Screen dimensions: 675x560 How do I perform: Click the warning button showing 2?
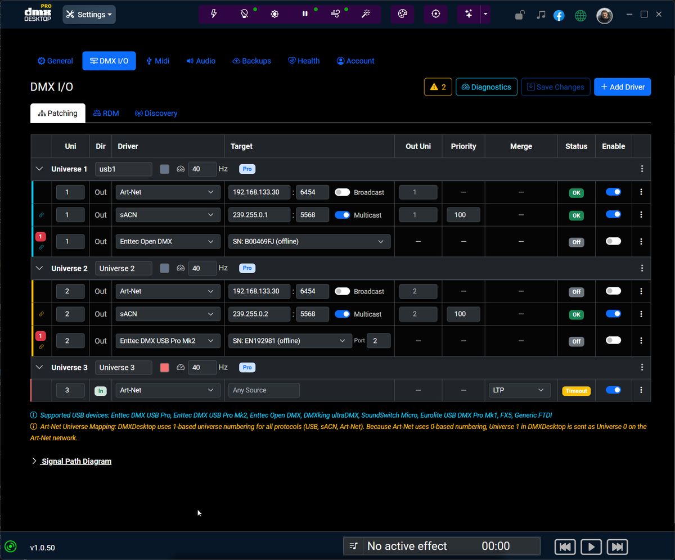[x=438, y=87]
